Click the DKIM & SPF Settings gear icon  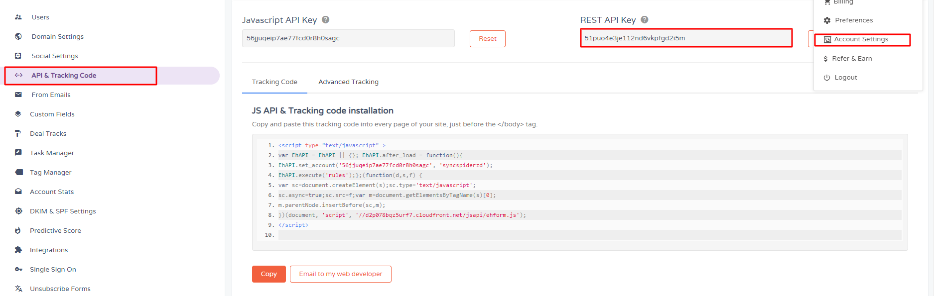pyautogui.click(x=18, y=211)
